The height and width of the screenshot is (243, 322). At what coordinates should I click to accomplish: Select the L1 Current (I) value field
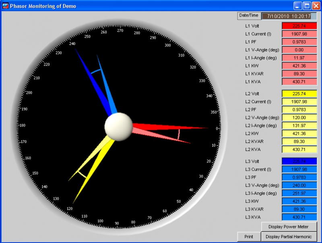(299, 34)
